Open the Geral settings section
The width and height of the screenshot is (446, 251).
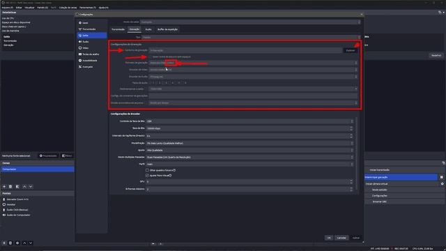click(92, 23)
